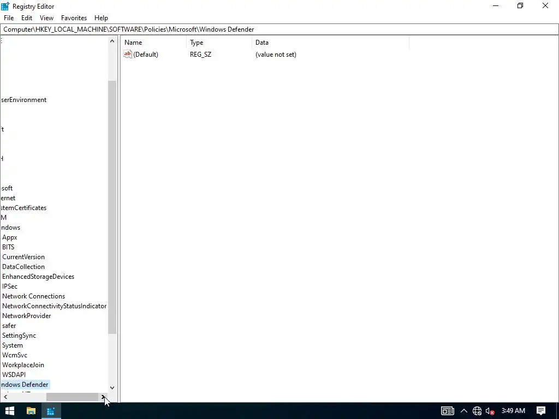This screenshot has height=419, width=559.
Task: Select the UserEnvironment key
Action: tap(23, 100)
